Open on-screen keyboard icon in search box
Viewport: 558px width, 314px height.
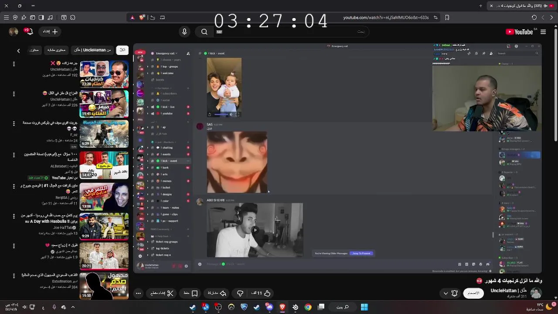219,31
